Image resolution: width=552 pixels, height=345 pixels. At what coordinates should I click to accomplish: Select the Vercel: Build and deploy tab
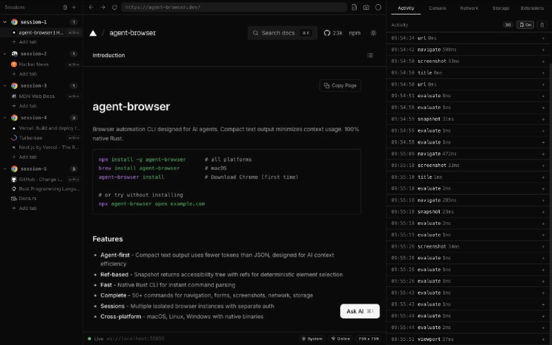[41, 128]
